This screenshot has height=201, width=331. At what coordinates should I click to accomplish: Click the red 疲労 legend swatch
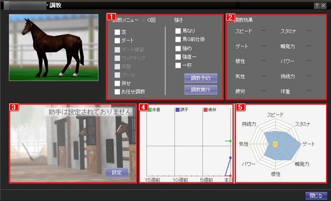click(x=206, y=110)
